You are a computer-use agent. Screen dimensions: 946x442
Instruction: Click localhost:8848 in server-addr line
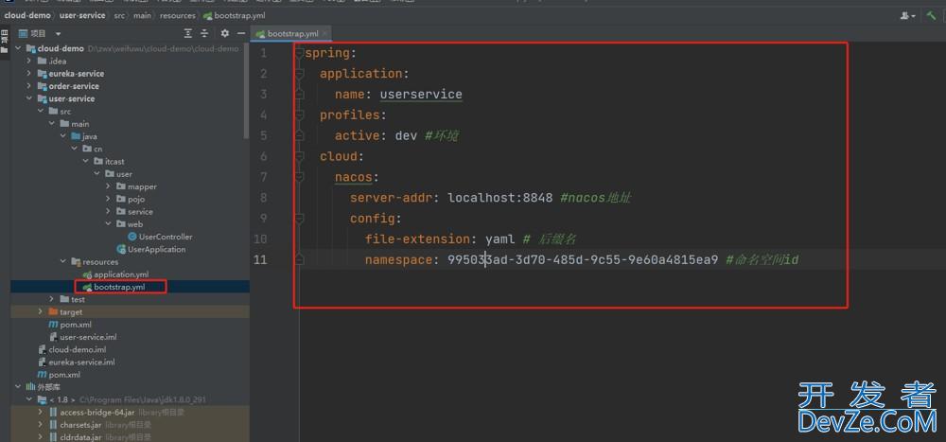(500, 198)
